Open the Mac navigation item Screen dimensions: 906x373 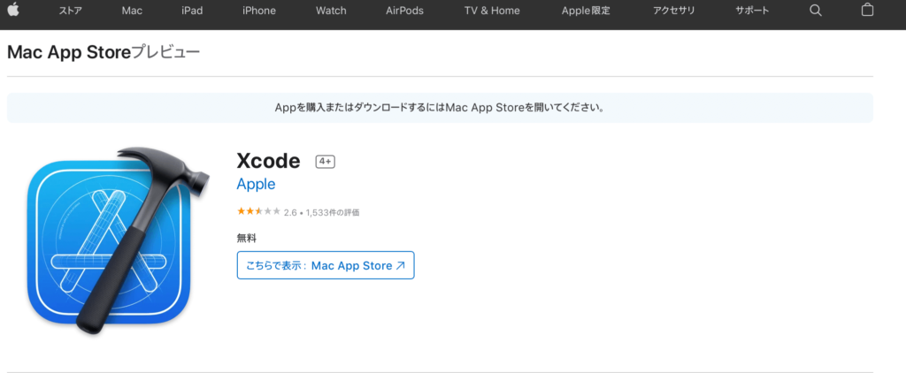pyautogui.click(x=132, y=11)
